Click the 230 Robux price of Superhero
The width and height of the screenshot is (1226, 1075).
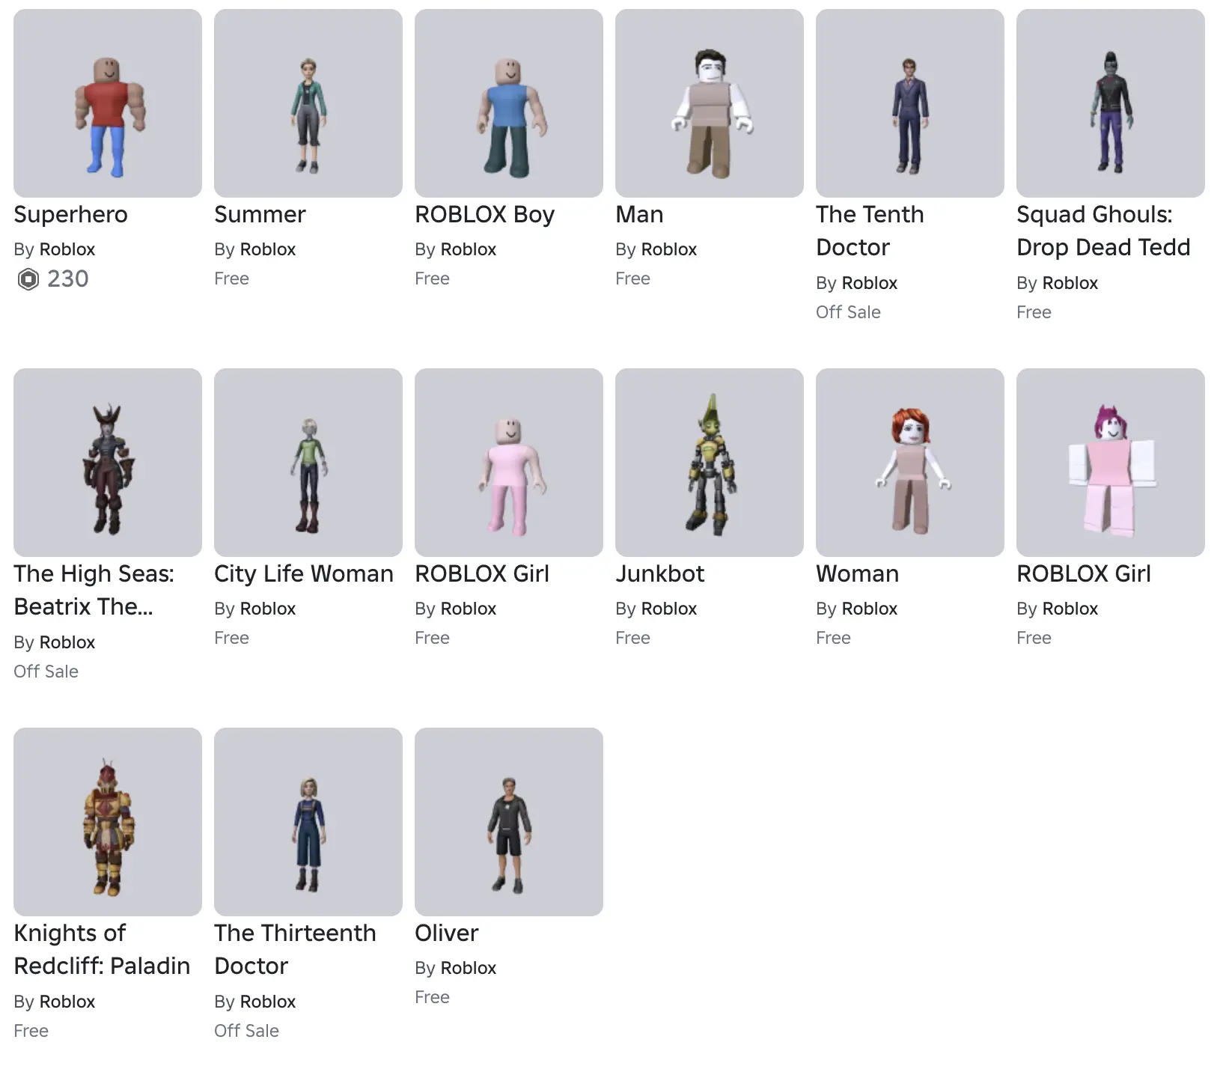67,279
